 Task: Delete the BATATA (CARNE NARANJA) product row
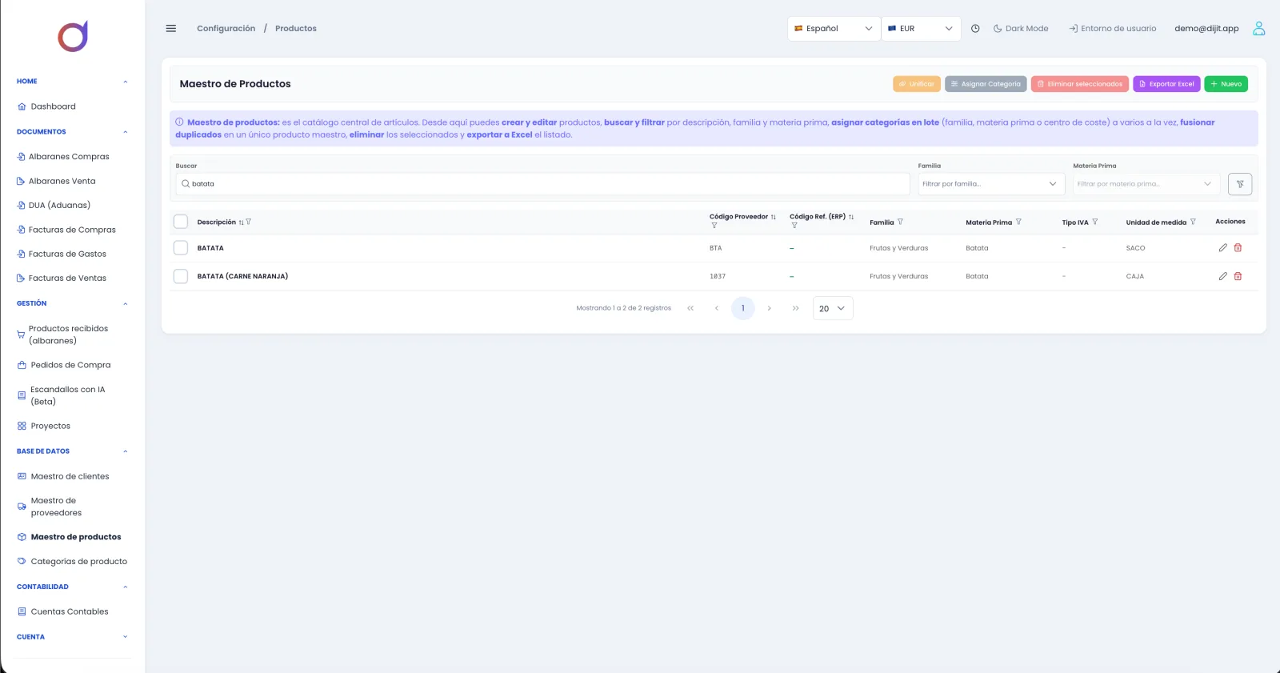pos(1238,276)
